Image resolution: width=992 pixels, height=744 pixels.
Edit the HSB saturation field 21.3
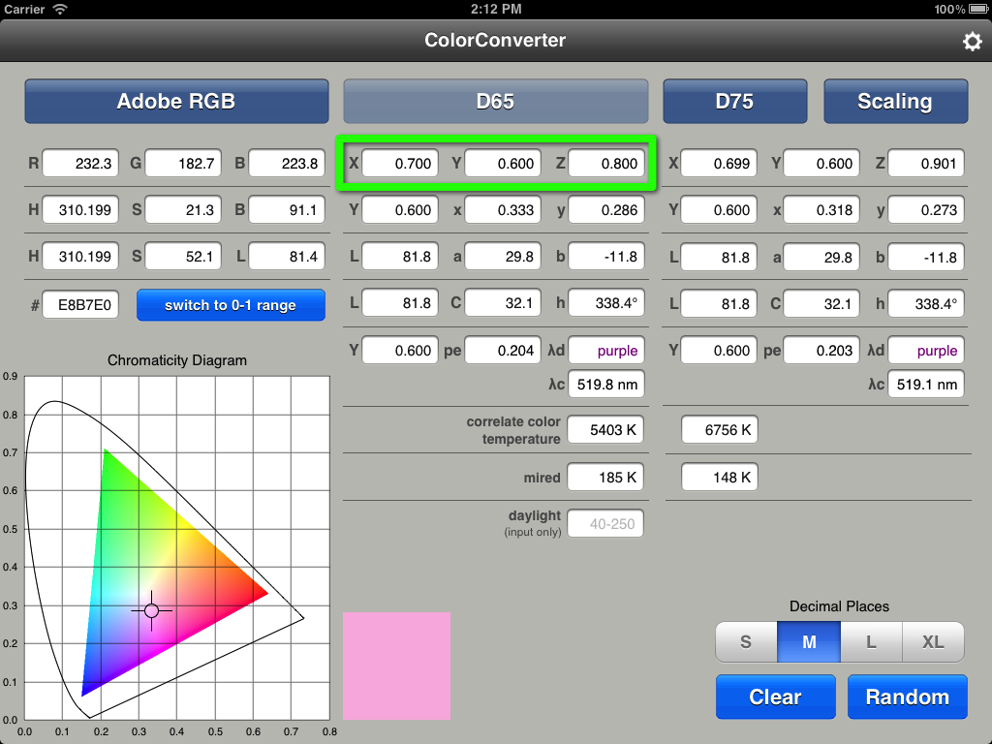click(183, 209)
